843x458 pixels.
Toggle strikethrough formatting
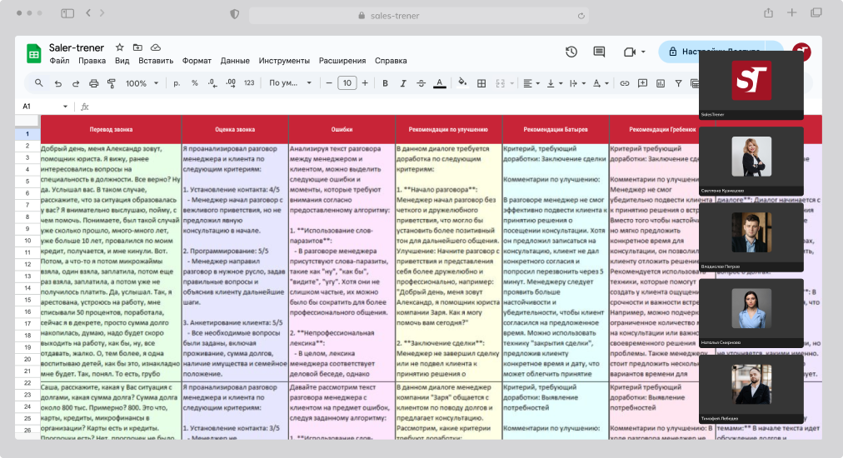[421, 83]
